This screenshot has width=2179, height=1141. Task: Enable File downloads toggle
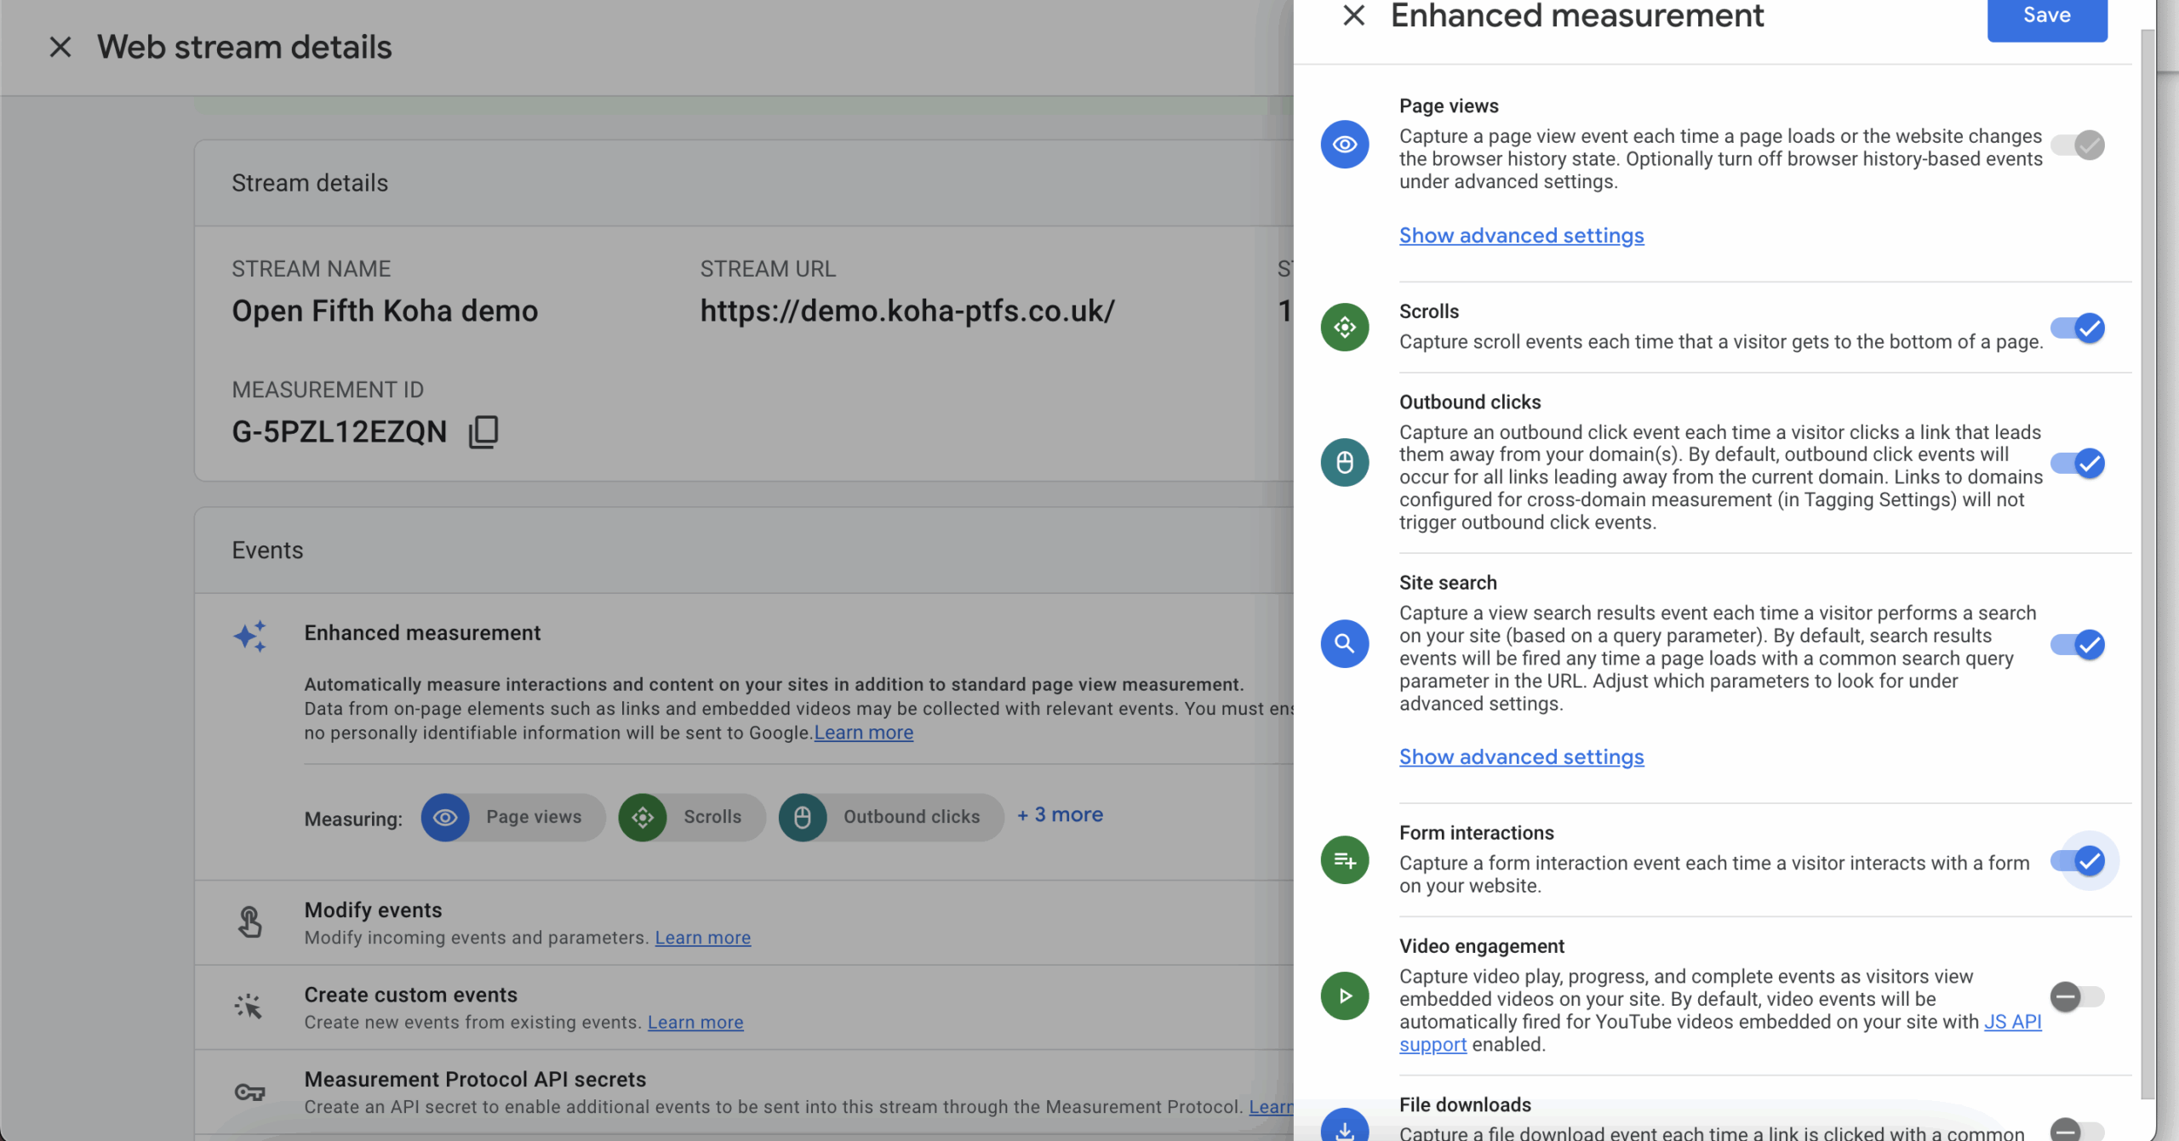2078,1130
